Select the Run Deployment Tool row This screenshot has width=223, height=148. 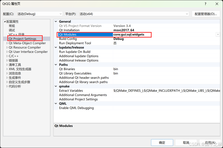click(139, 43)
